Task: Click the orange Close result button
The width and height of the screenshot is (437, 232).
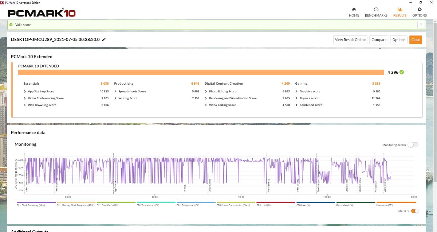Action: [416, 40]
